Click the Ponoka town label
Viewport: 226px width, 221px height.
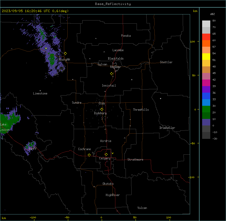126,36
